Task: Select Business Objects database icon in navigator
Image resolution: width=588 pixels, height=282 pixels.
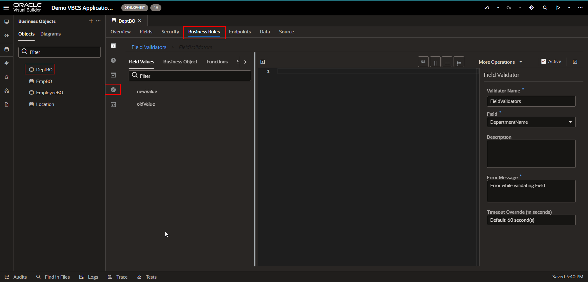Action: click(6, 49)
